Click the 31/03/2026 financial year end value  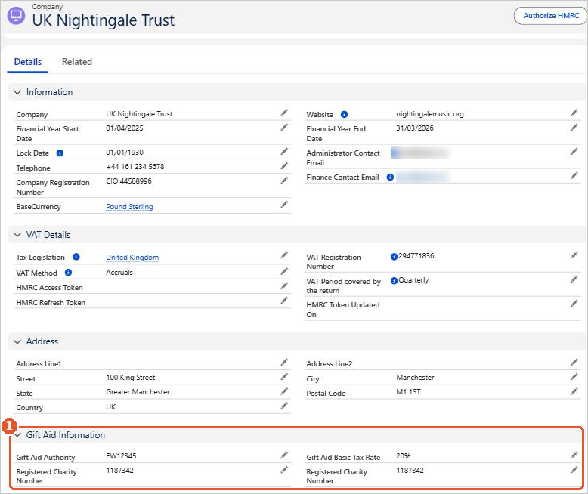click(415, 128)
